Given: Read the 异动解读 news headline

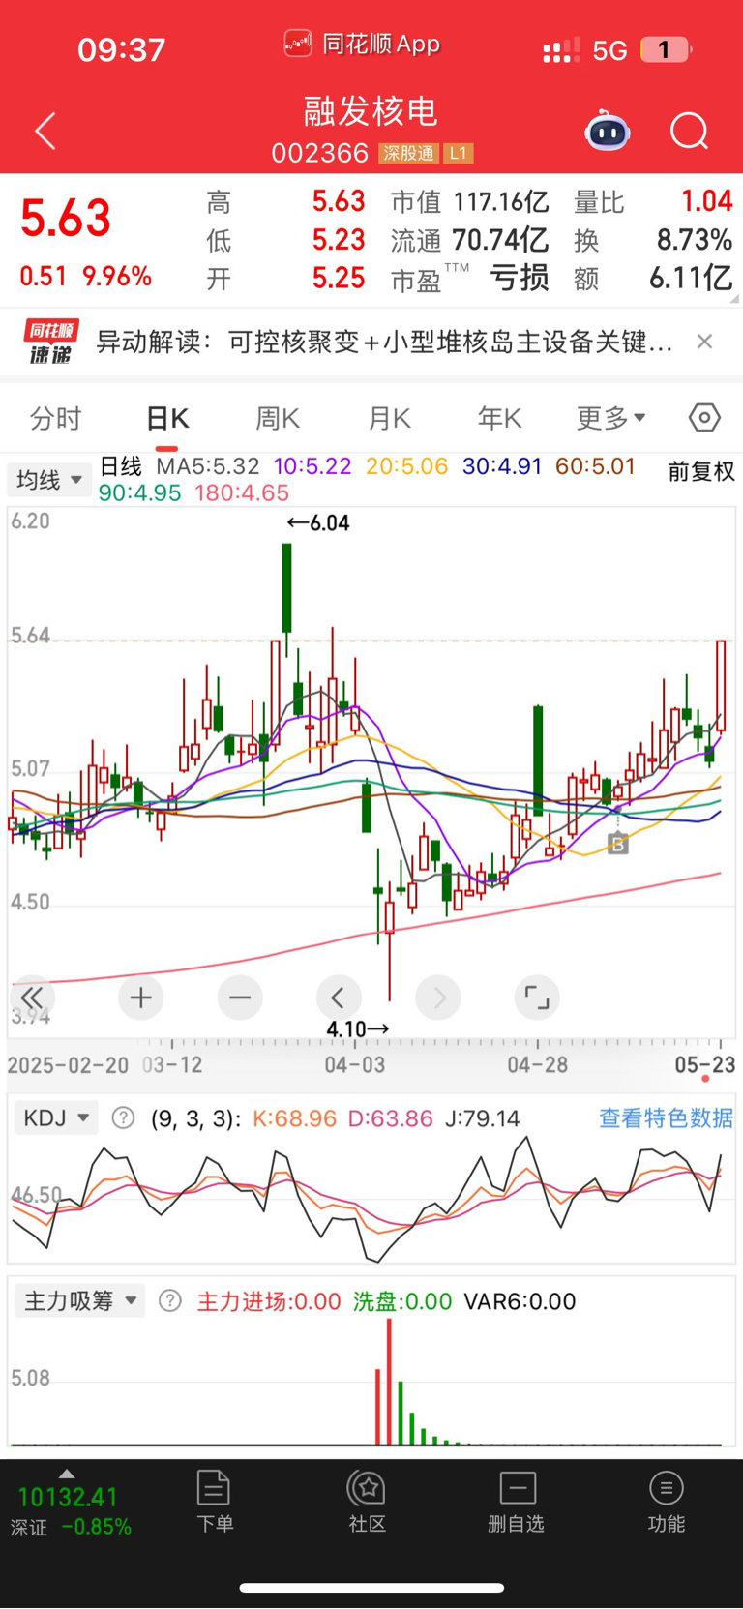Looking at the screenshot, I should click(x=384, y=342).
